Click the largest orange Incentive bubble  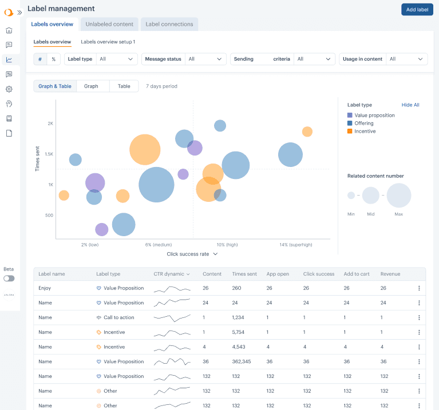[x=145, y=150]
